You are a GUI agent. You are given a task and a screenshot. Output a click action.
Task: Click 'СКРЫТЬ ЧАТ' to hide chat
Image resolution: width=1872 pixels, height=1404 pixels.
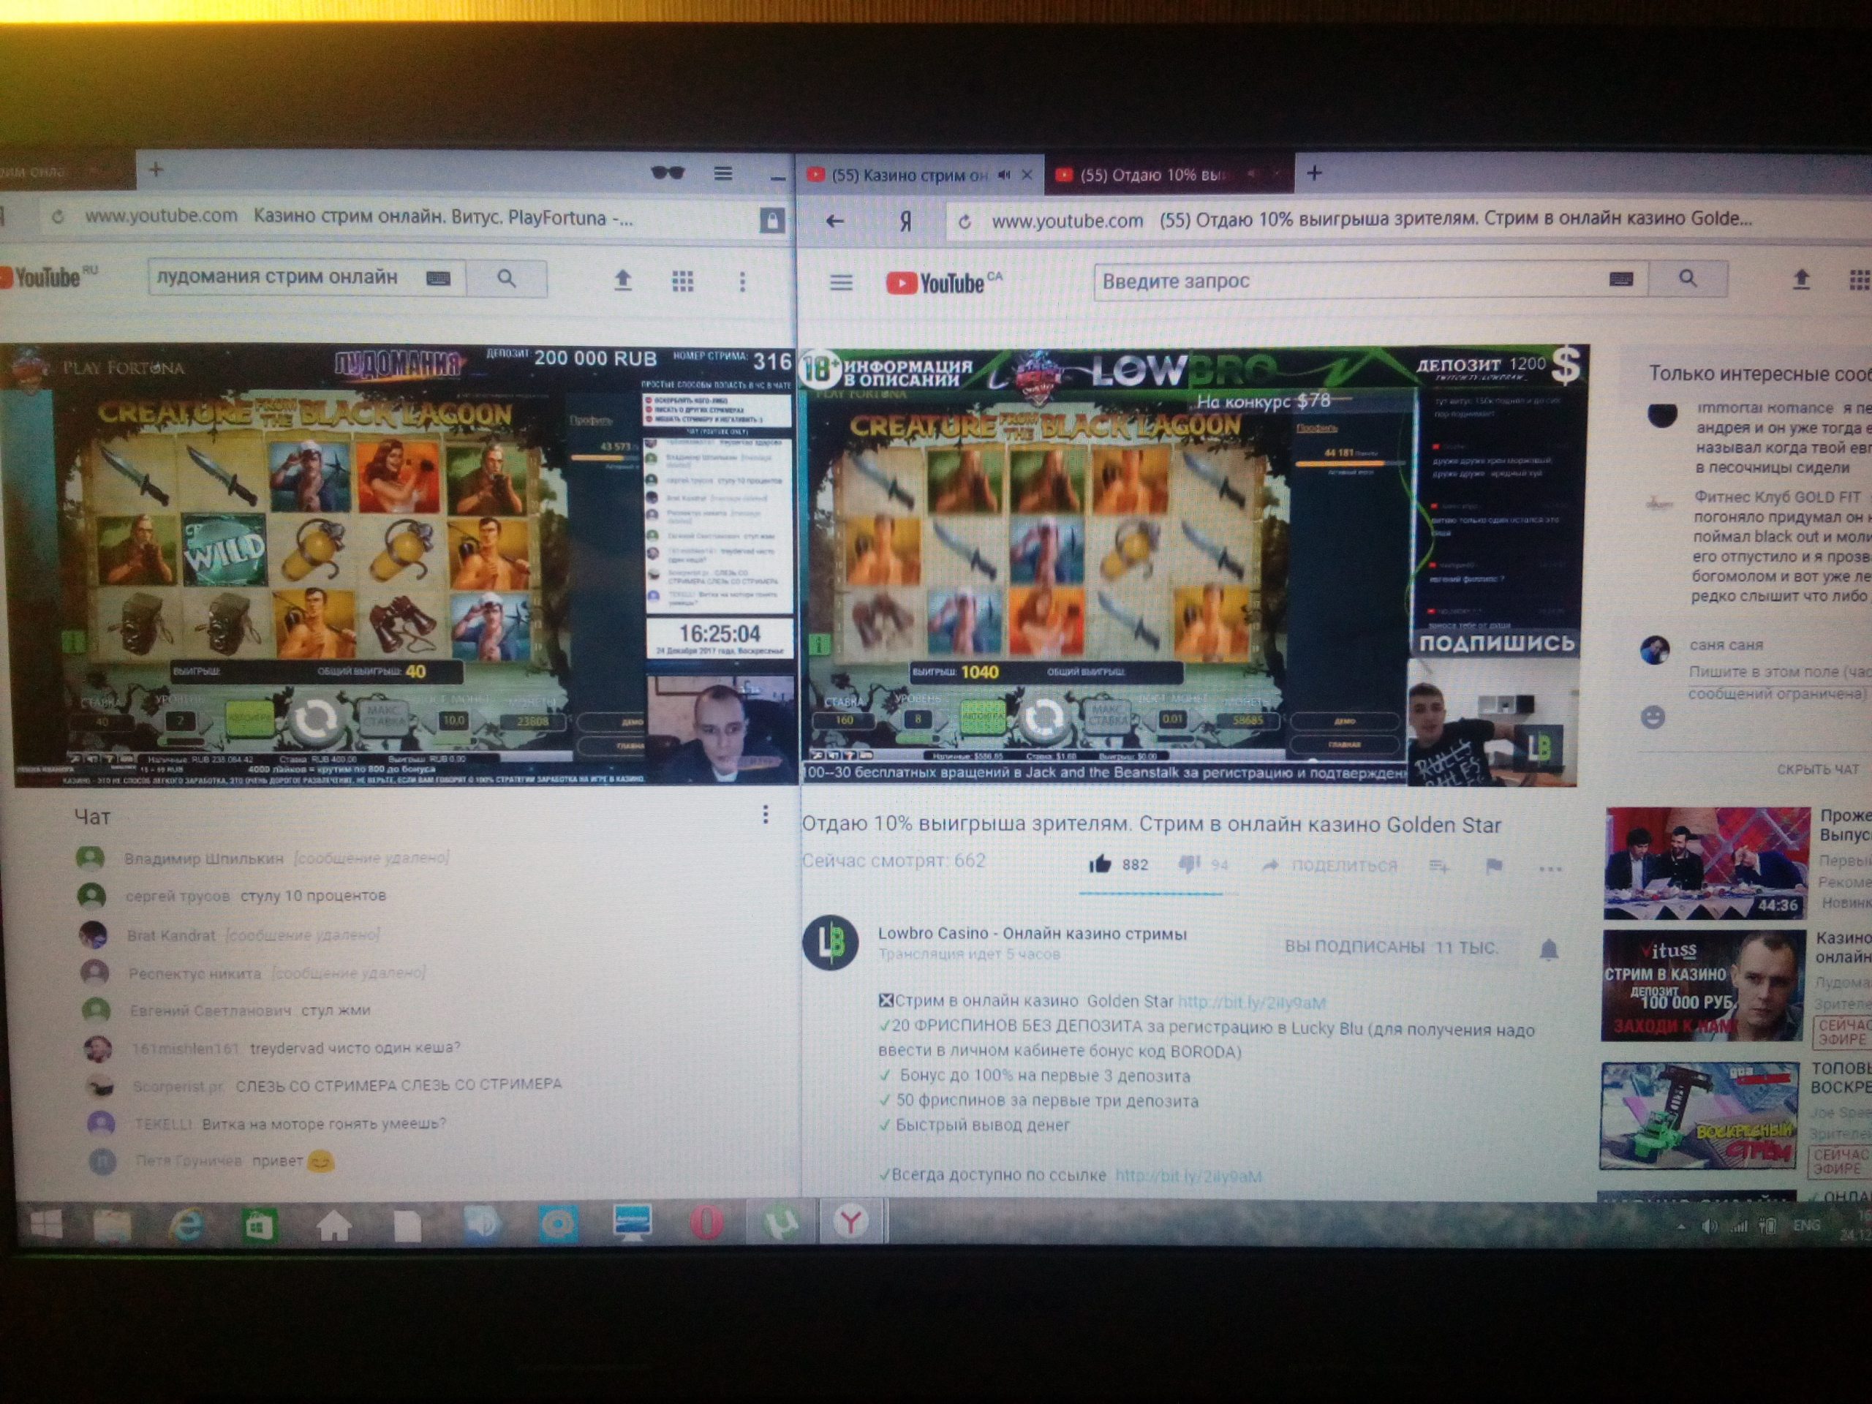point(1817,769)
